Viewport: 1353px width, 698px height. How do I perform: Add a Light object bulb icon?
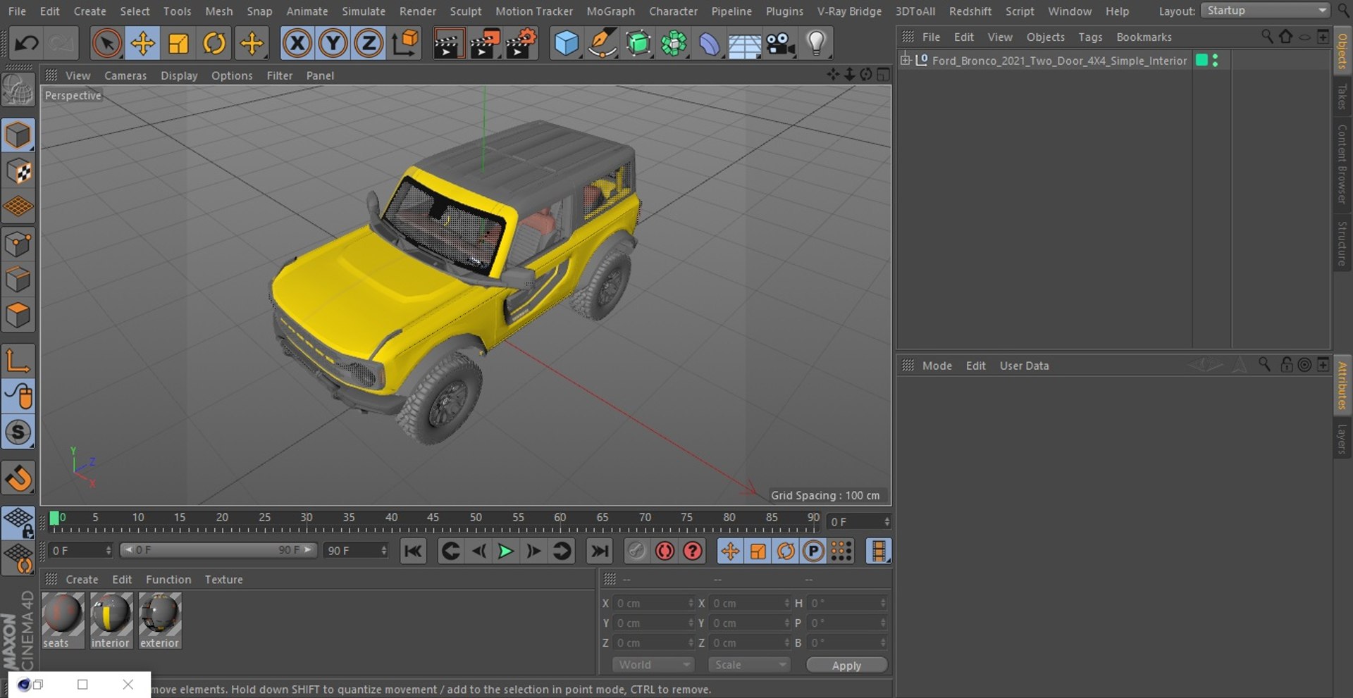tap(816, 44)
